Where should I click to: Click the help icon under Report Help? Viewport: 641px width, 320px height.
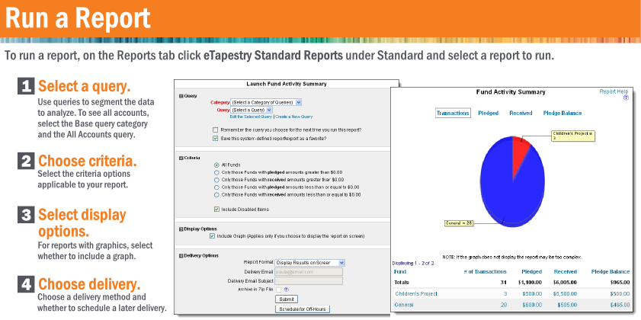tap(626, 98)
